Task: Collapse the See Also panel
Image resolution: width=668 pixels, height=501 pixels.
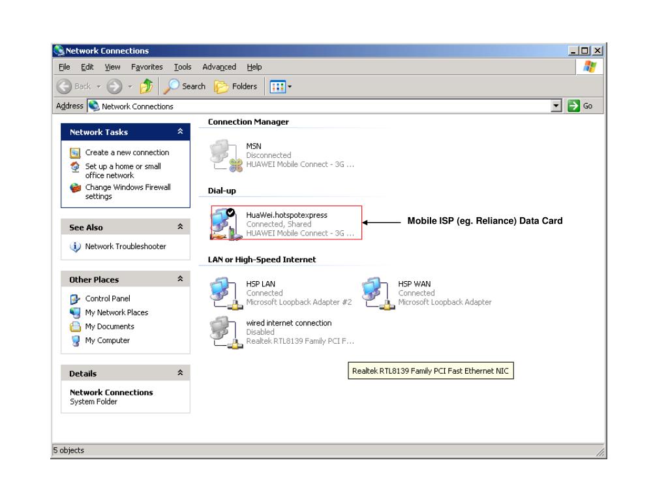Action: point(180,226)
